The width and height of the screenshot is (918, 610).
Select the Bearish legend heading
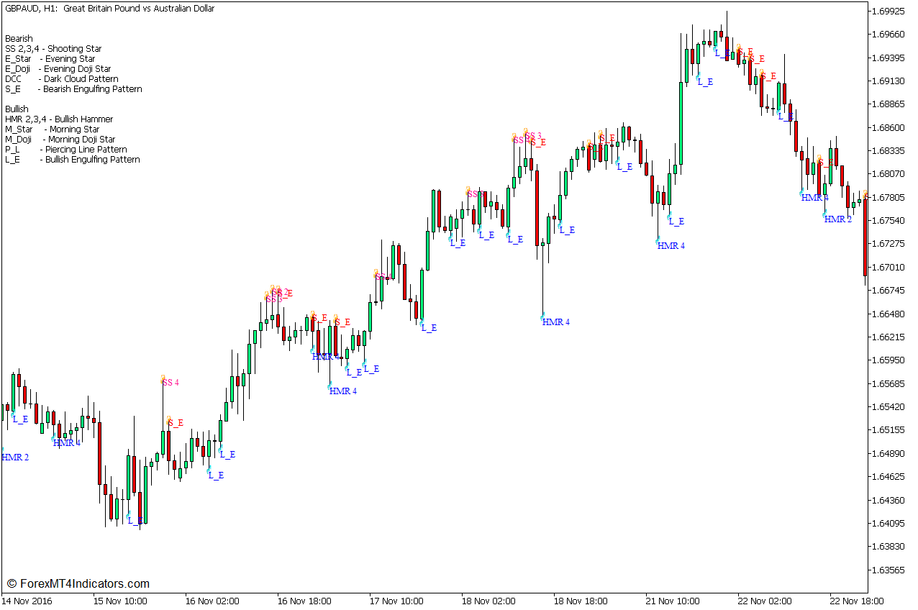pyautogui.click(x=19, y=39)
